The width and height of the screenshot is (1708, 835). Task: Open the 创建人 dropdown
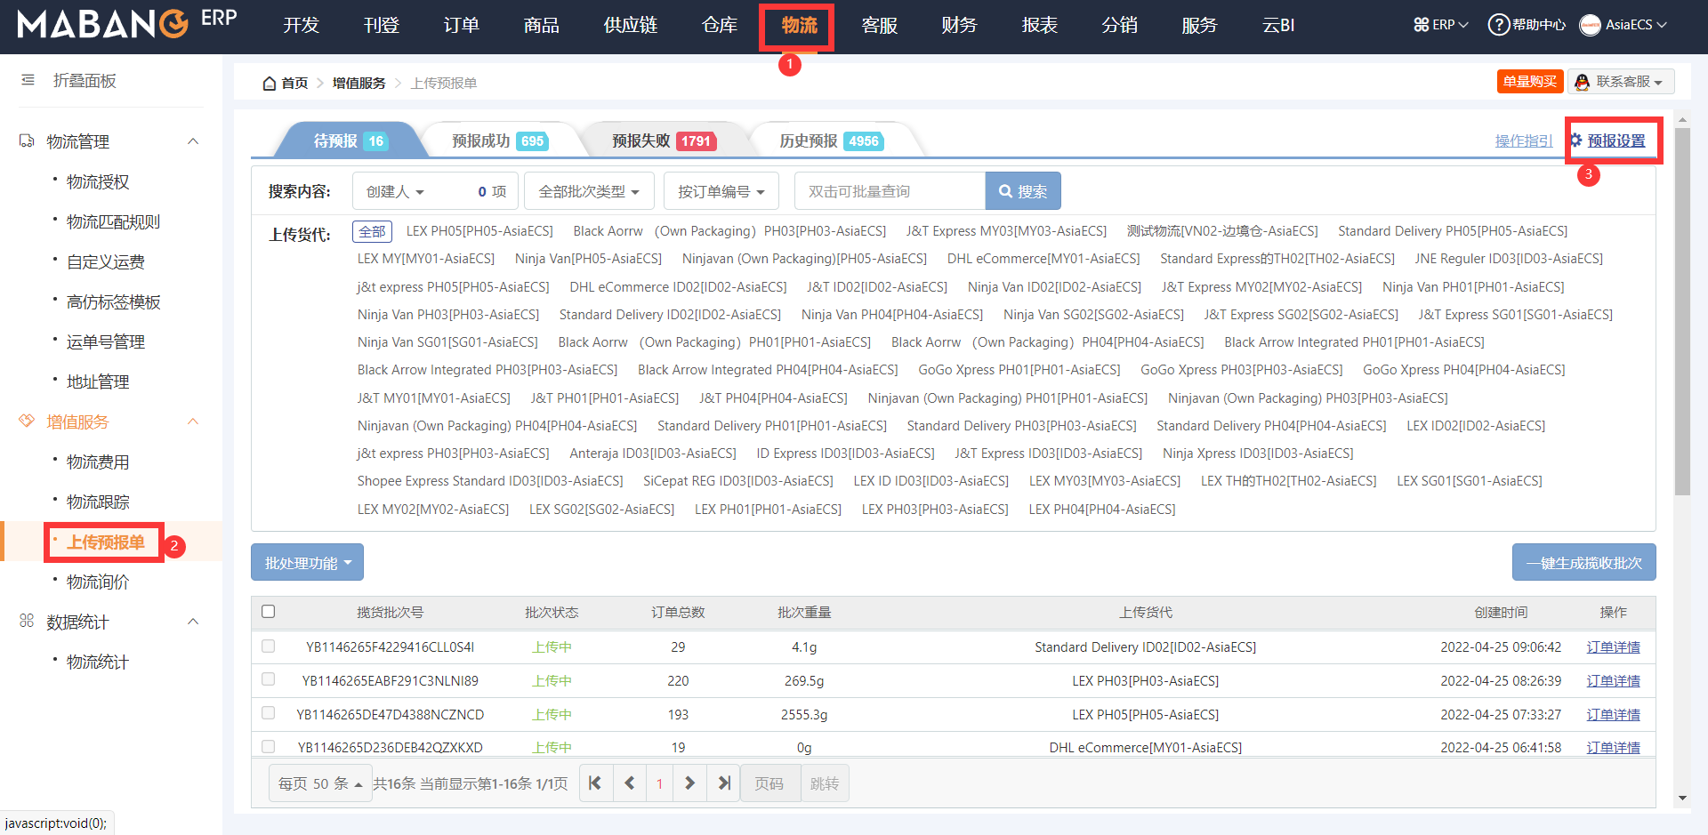[x=436, y=191]
